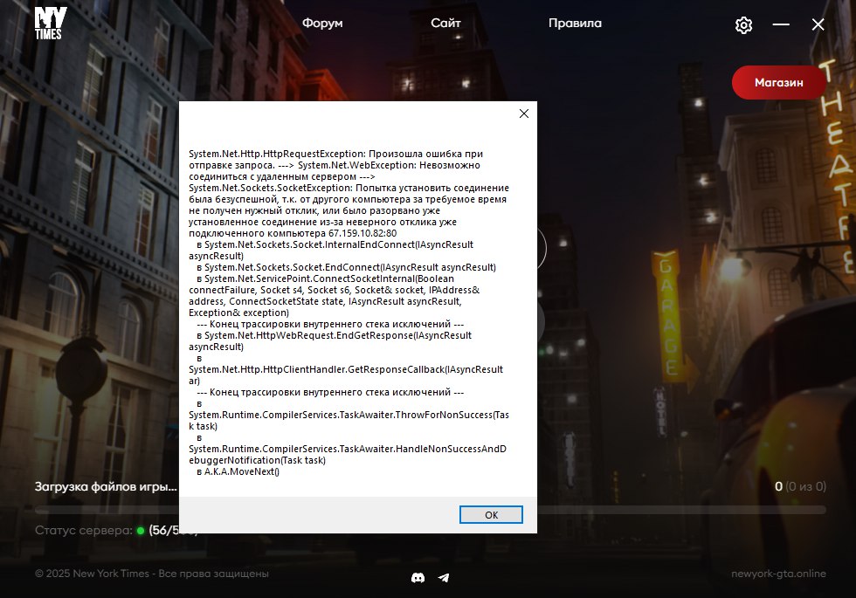Click the Статус сервера label
The image size is (856, 598).
pos(84,531)
